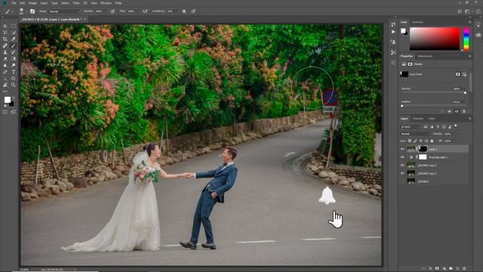Select the Lasso tool
Screen dimensions: 483x272
click(x=5, y=32)
